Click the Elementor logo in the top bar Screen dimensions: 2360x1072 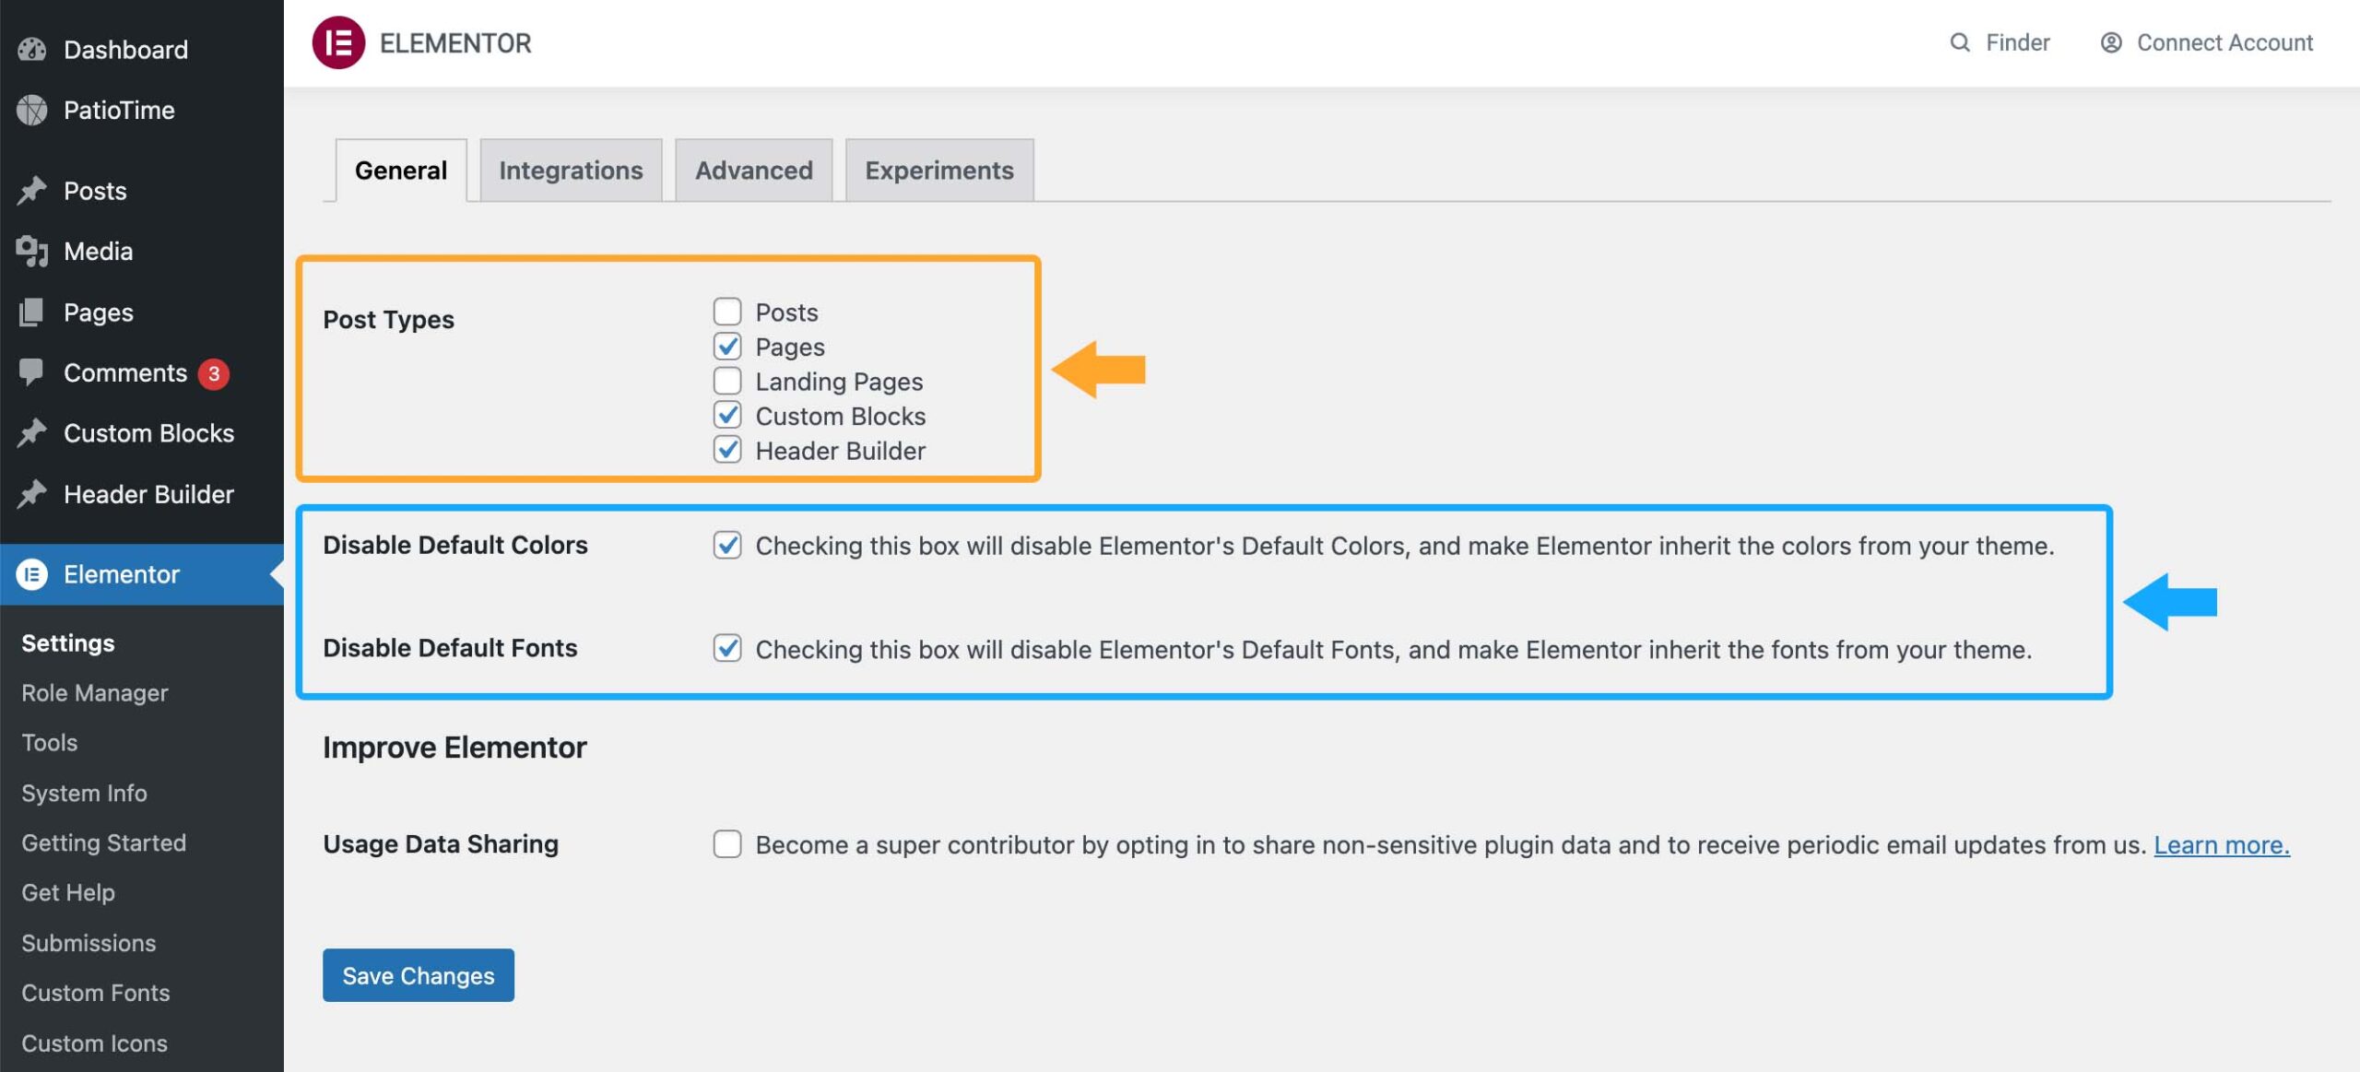[340, 41]
